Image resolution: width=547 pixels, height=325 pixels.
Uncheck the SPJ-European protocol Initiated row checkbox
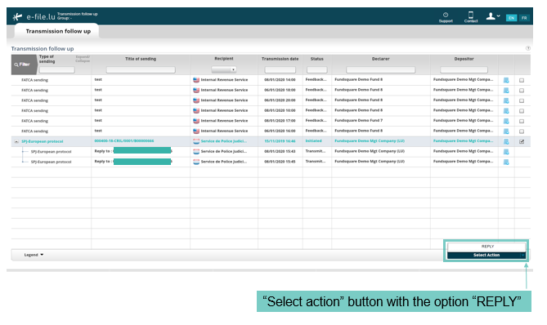pyautogui.click(x=522, y=141)
